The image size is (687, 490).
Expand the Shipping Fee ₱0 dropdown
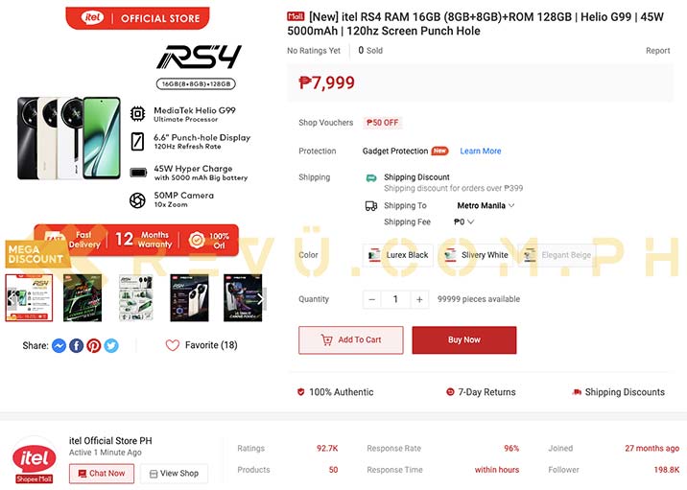pyautogui.click(x=463, y=222)
